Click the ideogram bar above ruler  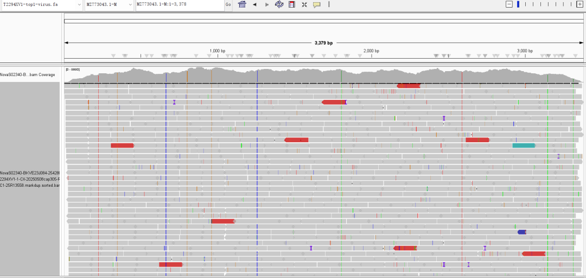click(x=323, y=21)
